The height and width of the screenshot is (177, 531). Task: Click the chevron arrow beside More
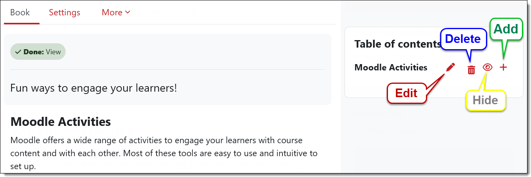tap(128, 13)
